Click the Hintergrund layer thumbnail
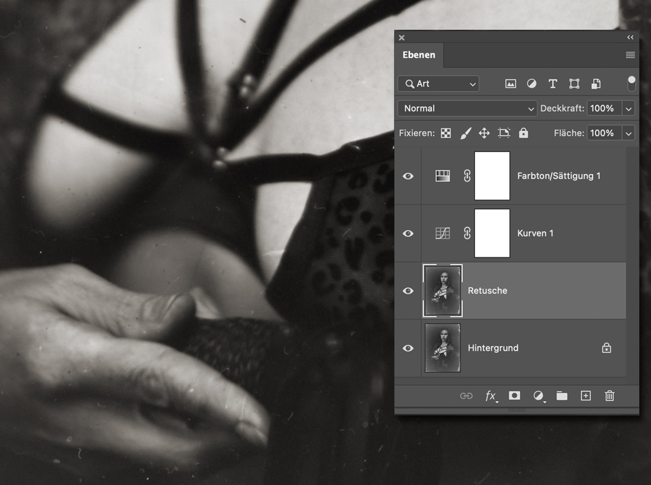651x485 pixels. coord(442,348)
